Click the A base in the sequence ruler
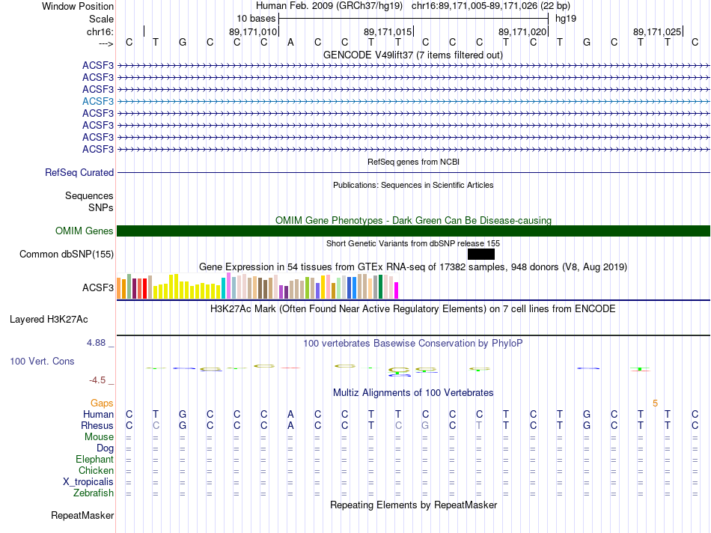The width and height of the screenshot is (711, 533). (x=290, y=42)
